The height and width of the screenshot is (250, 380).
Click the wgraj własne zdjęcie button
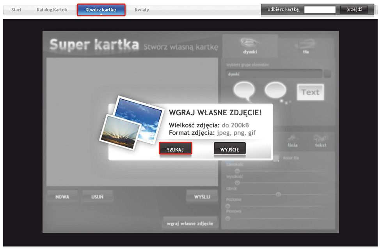click(190, 224)
